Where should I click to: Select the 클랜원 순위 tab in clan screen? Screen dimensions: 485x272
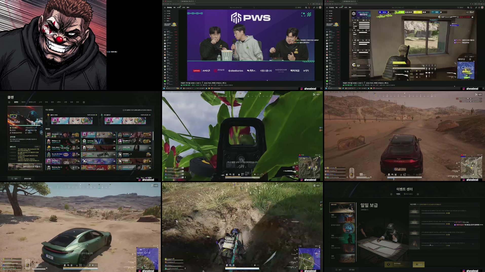(32, 102)
